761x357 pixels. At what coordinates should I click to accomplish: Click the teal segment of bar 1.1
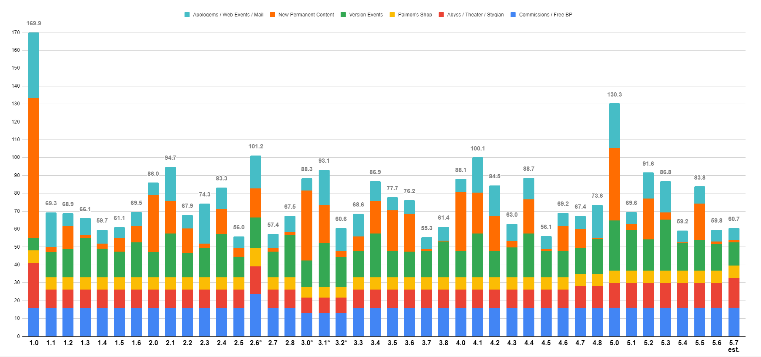[x=51, y=230]
